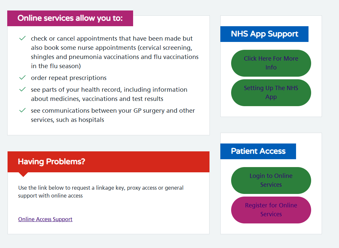
Task: Click Login to Online Services
Action: [x=271, y=180]
